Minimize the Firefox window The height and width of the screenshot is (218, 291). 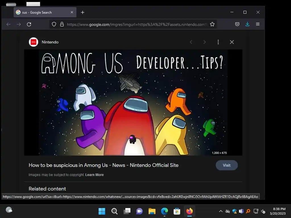tap(232, 12)
